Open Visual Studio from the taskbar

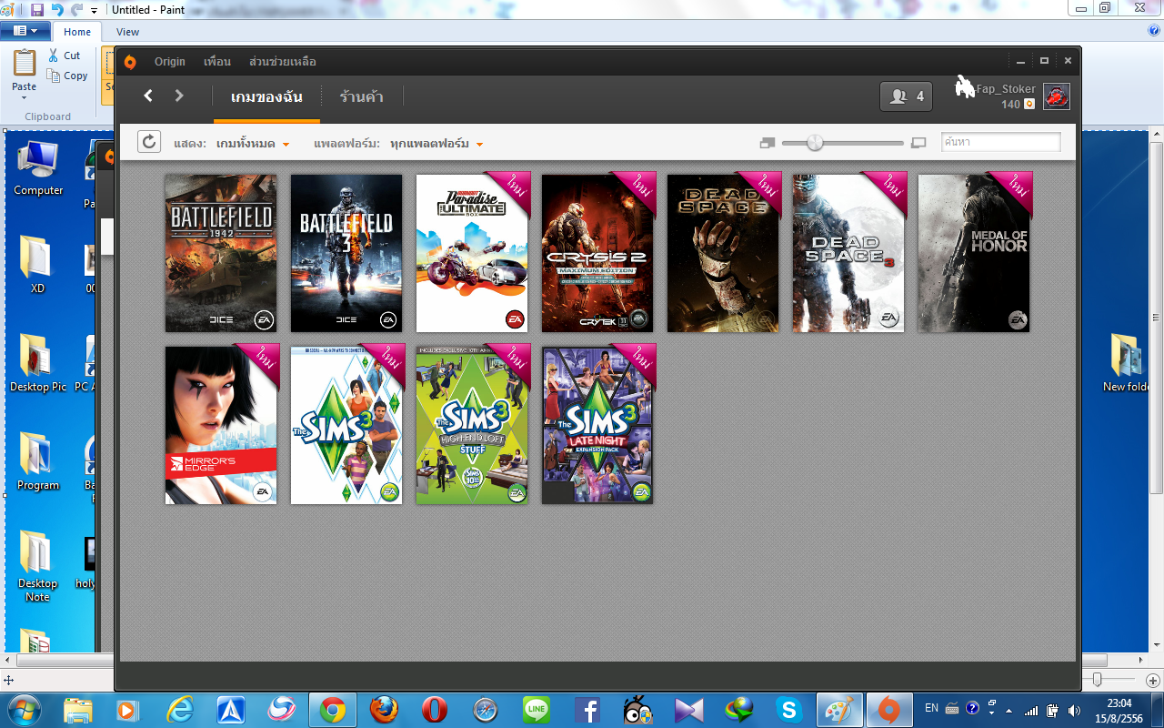[689, 710]
